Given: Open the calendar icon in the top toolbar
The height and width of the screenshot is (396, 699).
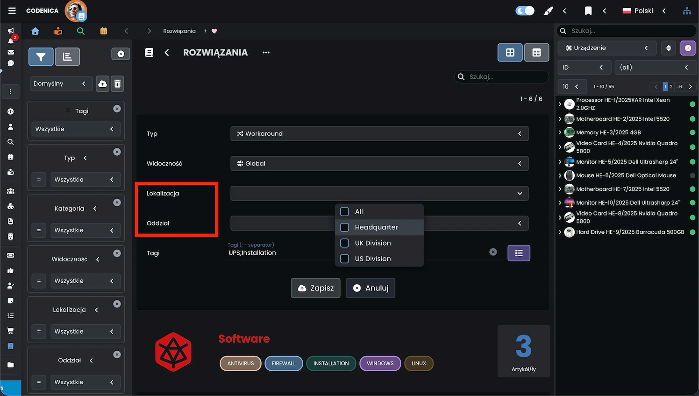Looking at the screenshot, I should 104,31.
